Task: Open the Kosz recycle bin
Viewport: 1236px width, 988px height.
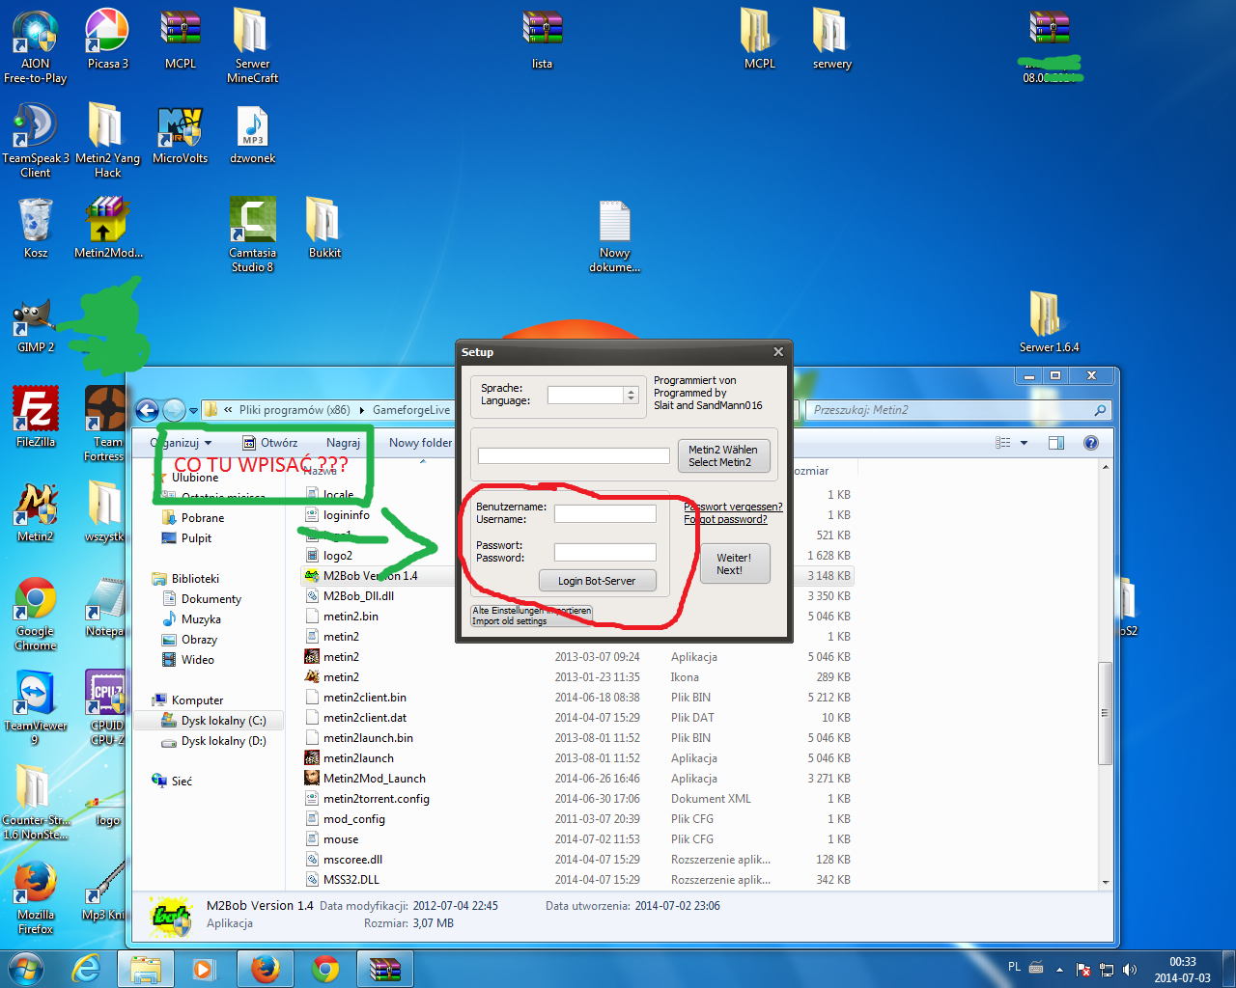Action: (x=36, y=229)
